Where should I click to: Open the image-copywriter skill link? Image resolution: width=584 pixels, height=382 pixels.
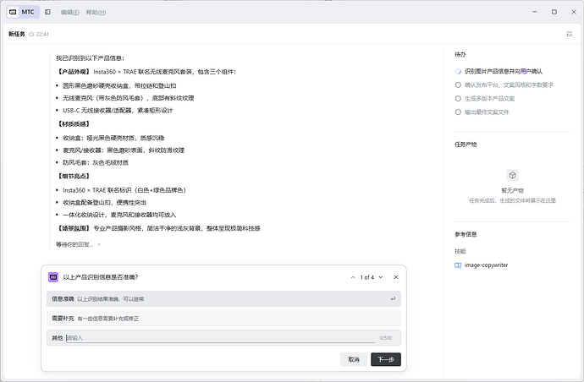(486, 265)
